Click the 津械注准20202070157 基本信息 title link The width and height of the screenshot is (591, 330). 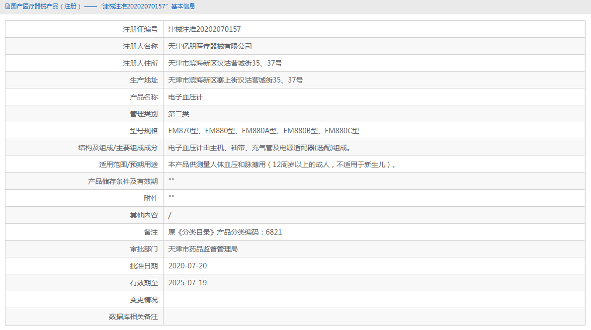coord(148,6)
